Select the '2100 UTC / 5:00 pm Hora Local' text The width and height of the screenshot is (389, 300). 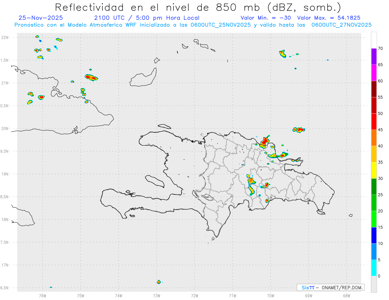(x=147, y=18)
